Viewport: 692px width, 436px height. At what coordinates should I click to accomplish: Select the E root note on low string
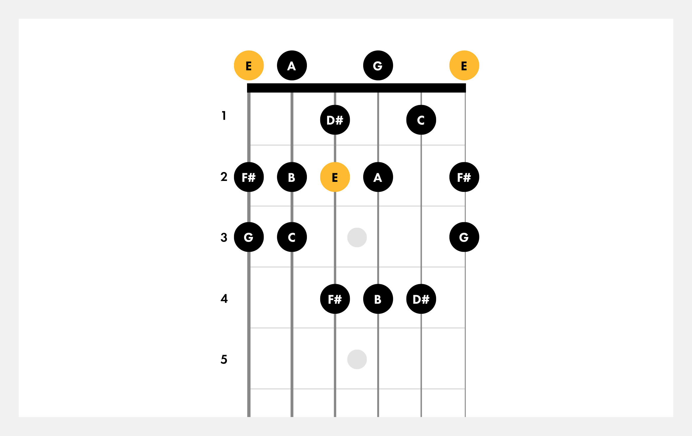pyautogui.click(x=248, y=65)
